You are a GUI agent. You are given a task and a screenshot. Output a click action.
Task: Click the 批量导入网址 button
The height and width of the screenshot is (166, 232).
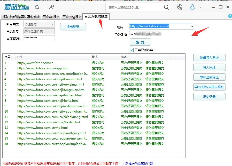click(209, 58)
